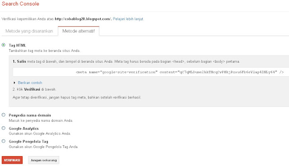
Task: Click the Jangan sekarang button
Action: coord(44,160)
